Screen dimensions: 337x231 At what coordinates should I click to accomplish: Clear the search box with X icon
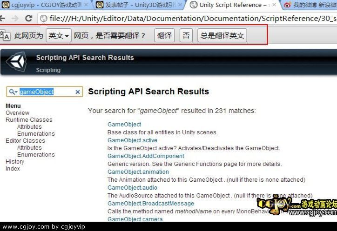[x=78, y=92]
